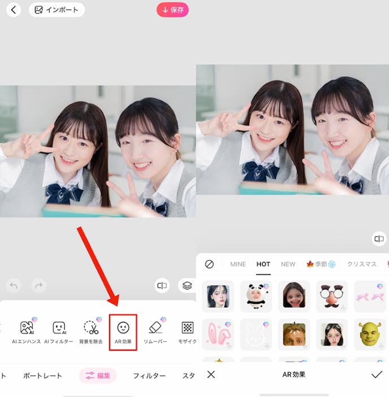Apply the pumpkin head man effect
The width and height of the screenshot is (389, 397).
click(294, 334)
